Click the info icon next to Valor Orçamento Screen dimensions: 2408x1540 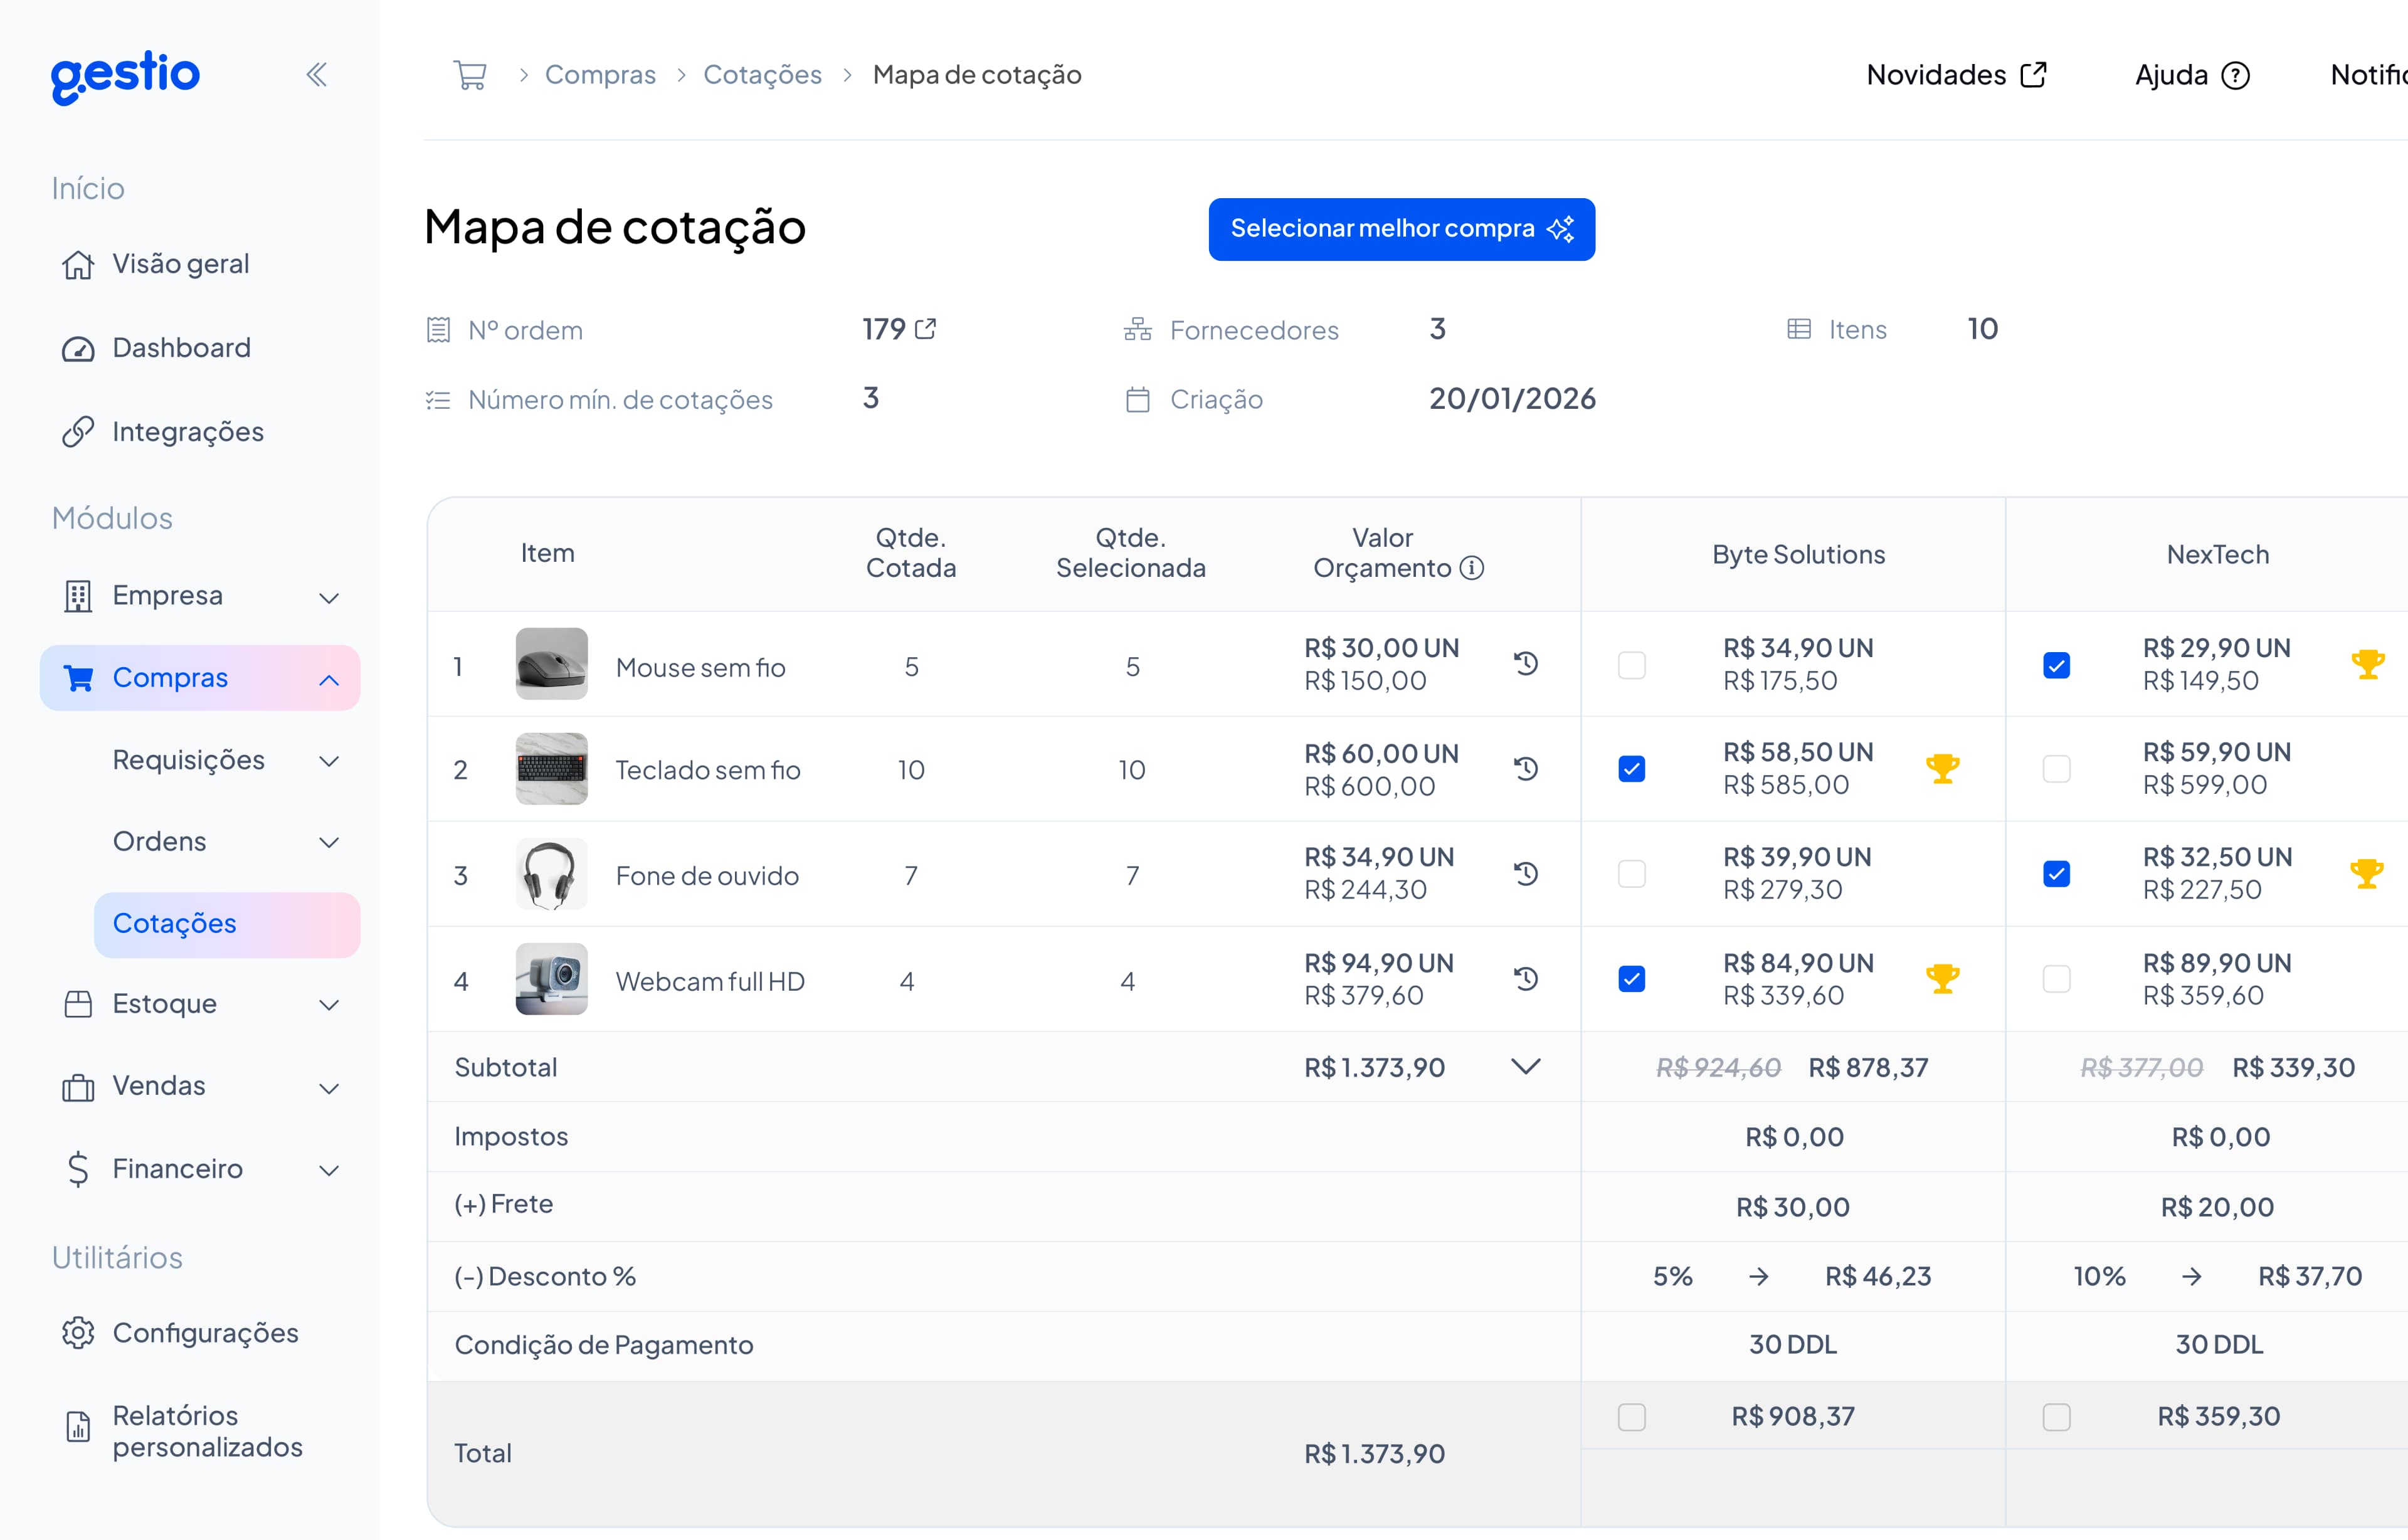(x=1472, y=568)
